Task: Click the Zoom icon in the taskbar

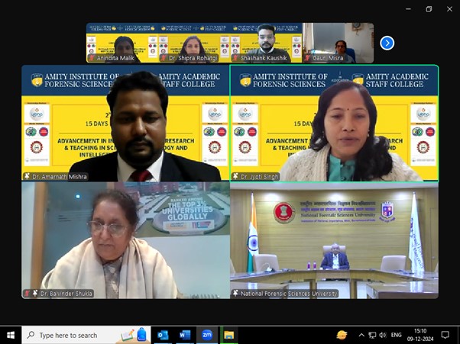Action: (206, 335)
